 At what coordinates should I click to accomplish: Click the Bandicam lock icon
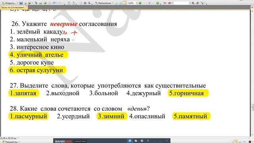[130, 141]
